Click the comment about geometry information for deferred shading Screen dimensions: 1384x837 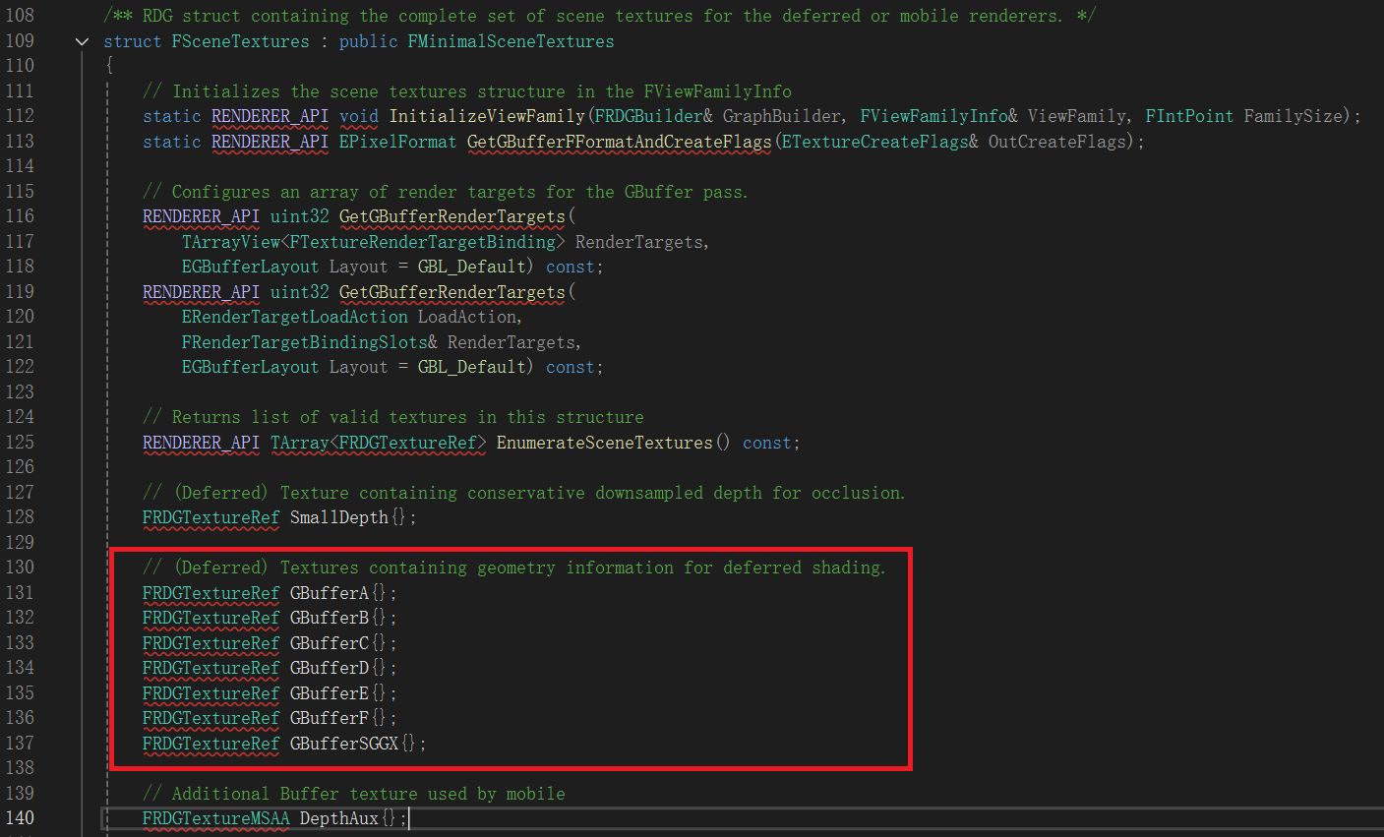coord(513,568)
